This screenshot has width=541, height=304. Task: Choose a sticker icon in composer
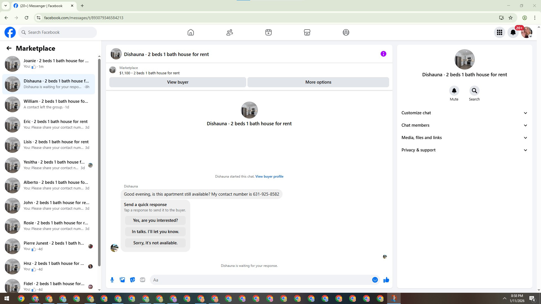coord(132,280)
